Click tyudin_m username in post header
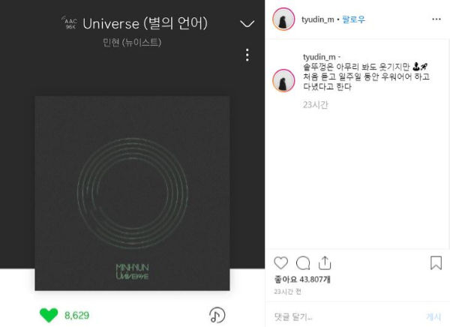Image resolution: width=450 pixels, height=327 pixels. 318,19
